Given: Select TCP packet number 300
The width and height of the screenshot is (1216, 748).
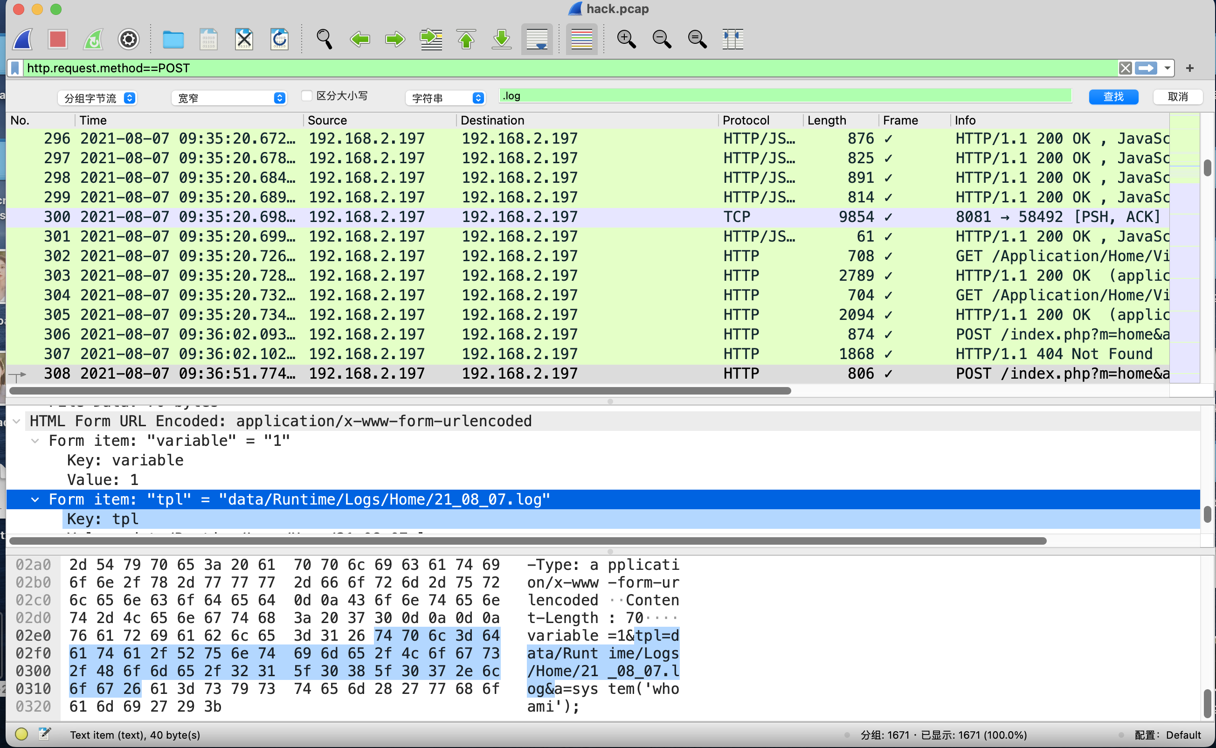Looking at the screenshot, I should point(587,217).
